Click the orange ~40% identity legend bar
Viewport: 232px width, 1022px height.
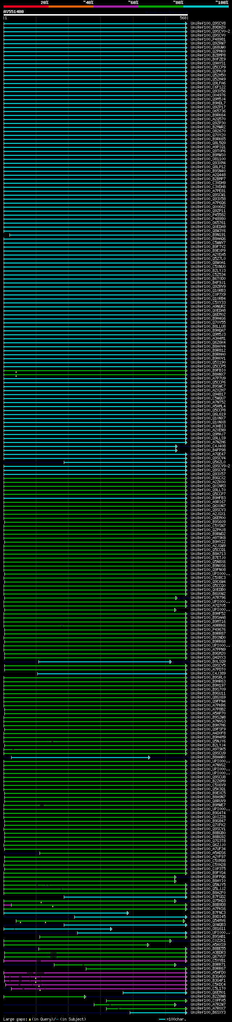(71, 7)
